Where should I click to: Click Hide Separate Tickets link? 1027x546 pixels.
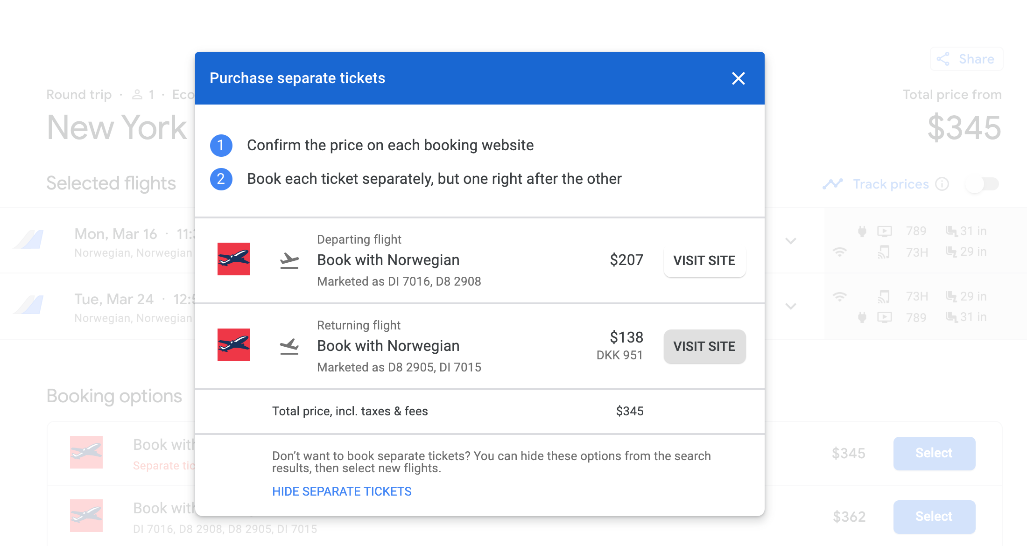[x=342, y=491]
